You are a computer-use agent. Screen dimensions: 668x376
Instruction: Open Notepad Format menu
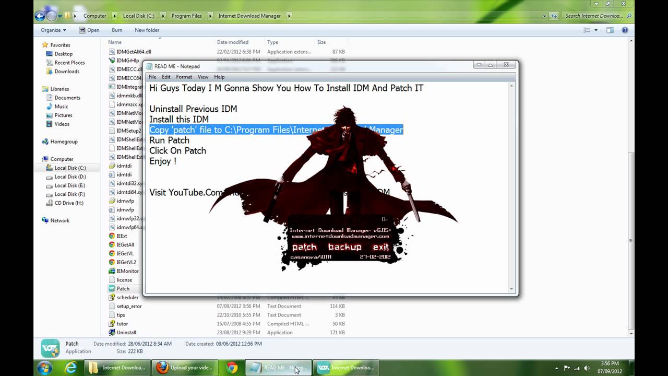coord(184,77)
